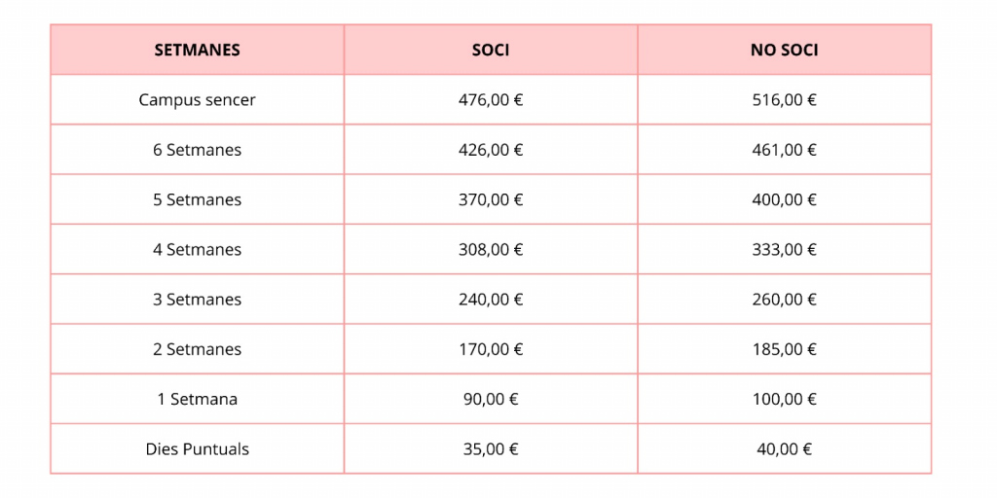The height and width of the screenshot is (498, 997).
Task: Select the Campus sencer row label
Action: 197,100
